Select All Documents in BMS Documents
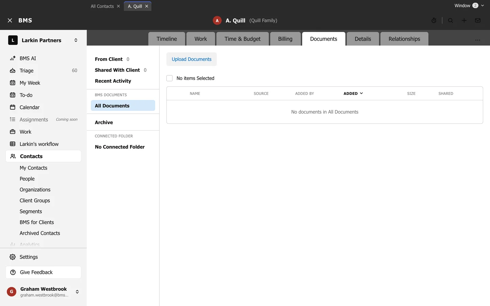The image size is (490, 306). tap(123, 105)
